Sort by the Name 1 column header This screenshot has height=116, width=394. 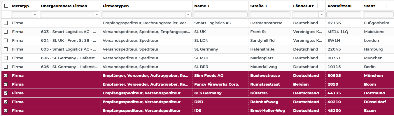click(202, 6)
